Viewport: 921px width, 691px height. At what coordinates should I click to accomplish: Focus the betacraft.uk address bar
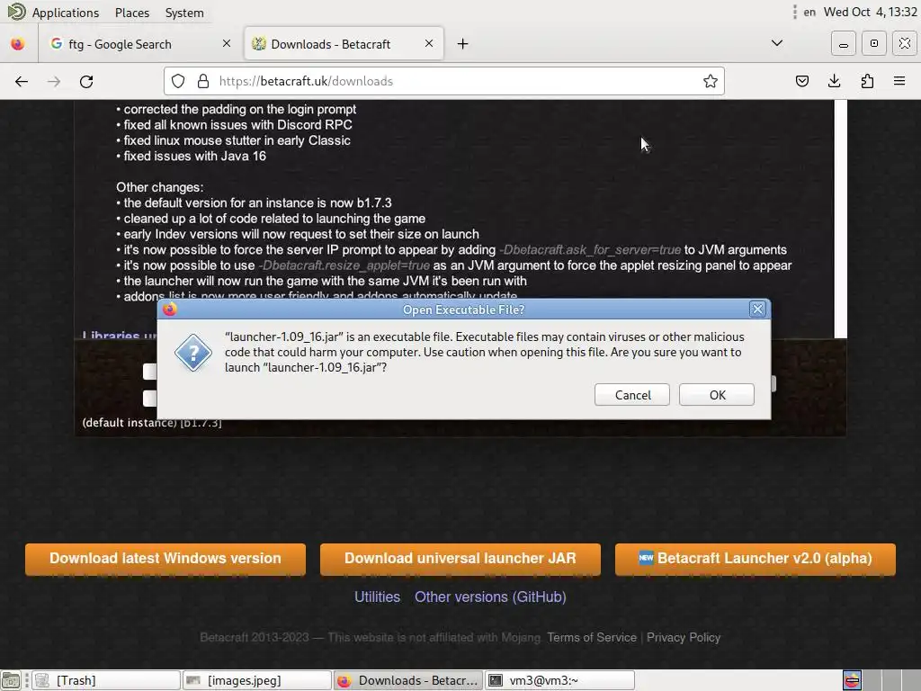[443, 81]
